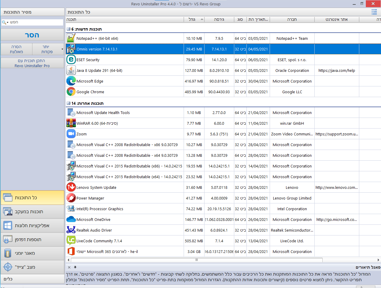Click 'https://java.com/help' website cell
This screenshot has width=381, height=288.
tap(337, 70)
